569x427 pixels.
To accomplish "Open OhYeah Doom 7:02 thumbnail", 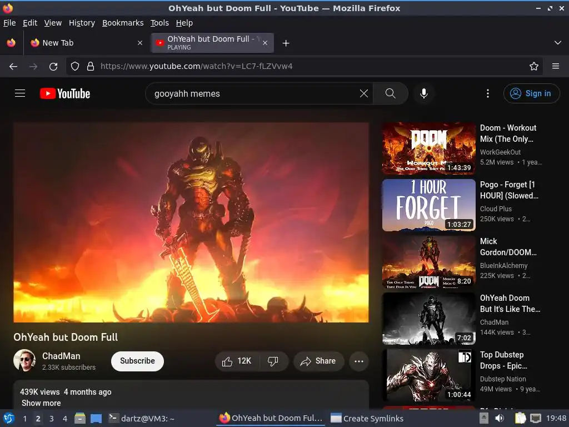I will (x=428, y=319).
